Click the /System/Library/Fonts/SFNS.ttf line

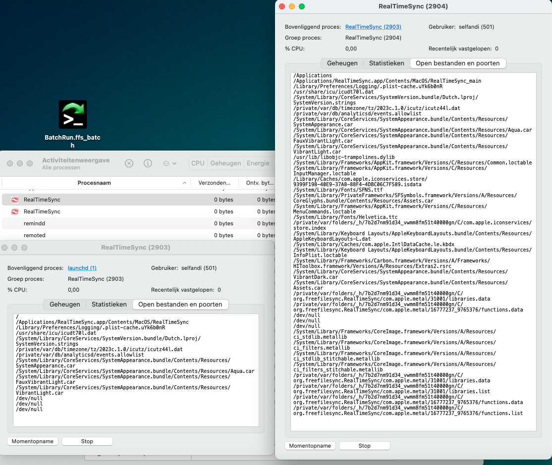pyautogui.click(x=338, y=190)
